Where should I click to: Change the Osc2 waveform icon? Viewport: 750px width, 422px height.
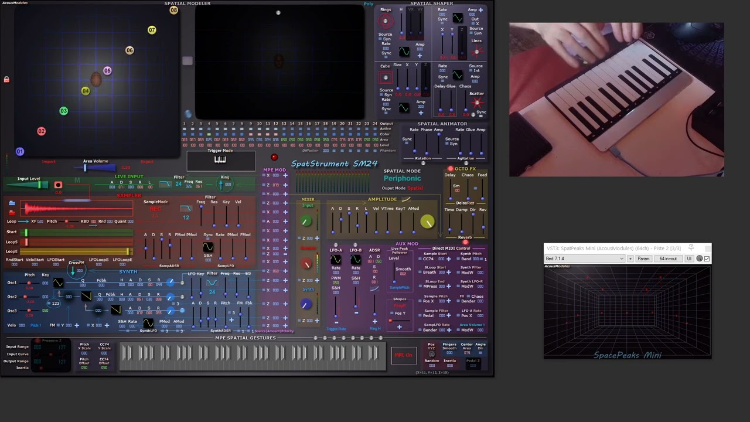pyautogui.click(x=86, y=297)
